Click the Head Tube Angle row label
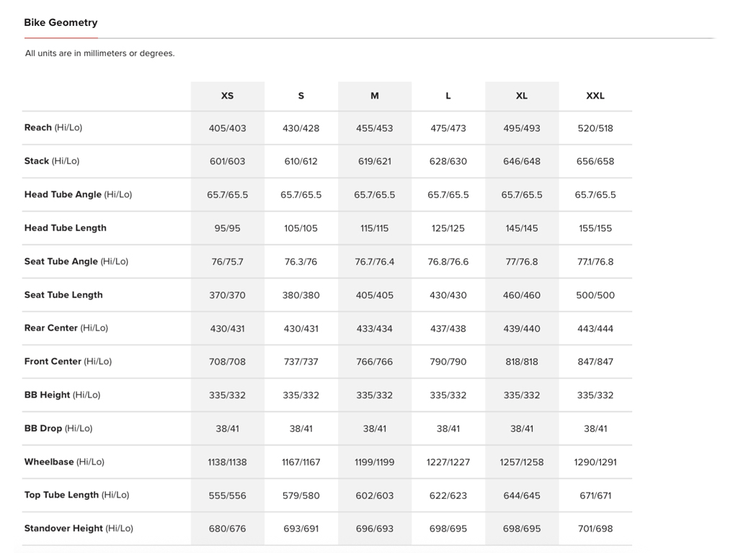The height and width of the screenshot is (553, 738). [x=78, y=194]
